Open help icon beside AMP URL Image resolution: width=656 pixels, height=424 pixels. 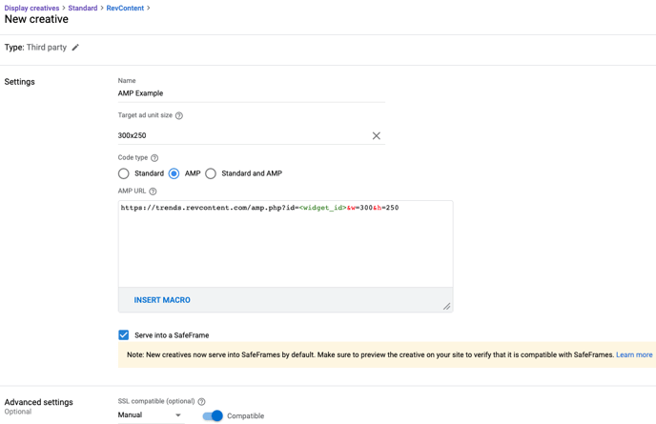point(153,192)
